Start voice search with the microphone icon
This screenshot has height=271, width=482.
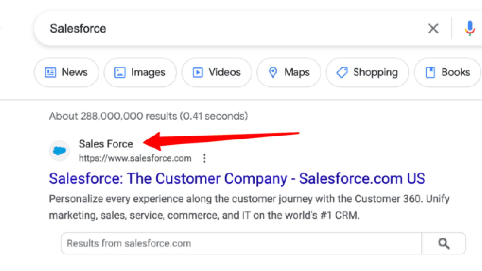(470, 29)
